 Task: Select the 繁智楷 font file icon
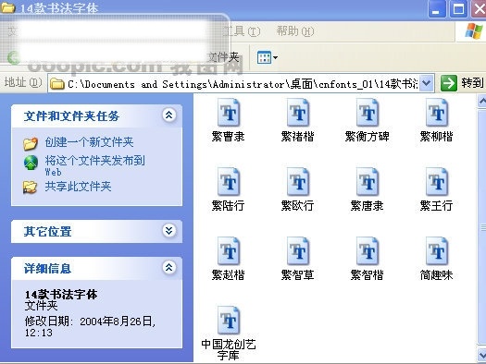[x=368, y=250]
